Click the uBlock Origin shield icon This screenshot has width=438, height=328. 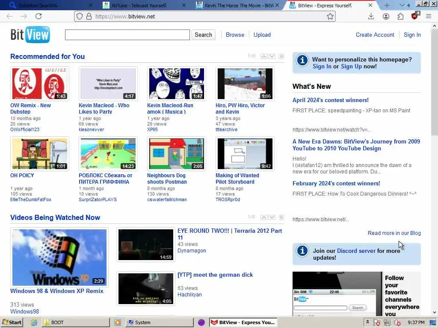(x=415, y=16)
